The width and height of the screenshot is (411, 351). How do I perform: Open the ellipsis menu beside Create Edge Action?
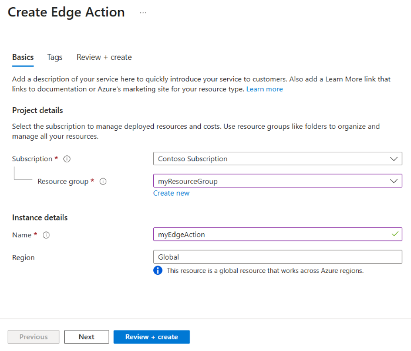click(x=143, y=12)
